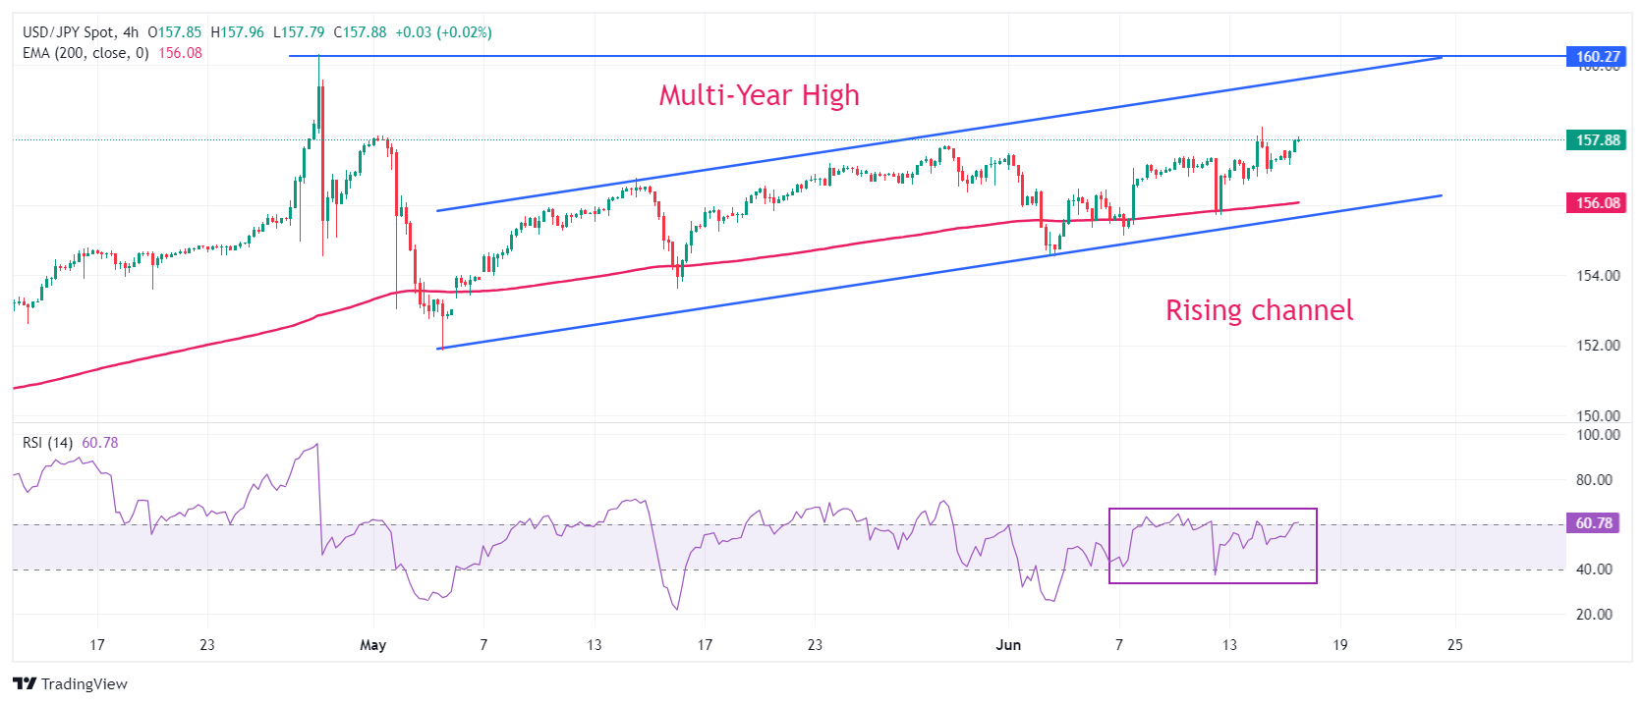Click the +0.03 (+0.02%) change value
This screenshot has height=705, width=1645.
point(443,32)
